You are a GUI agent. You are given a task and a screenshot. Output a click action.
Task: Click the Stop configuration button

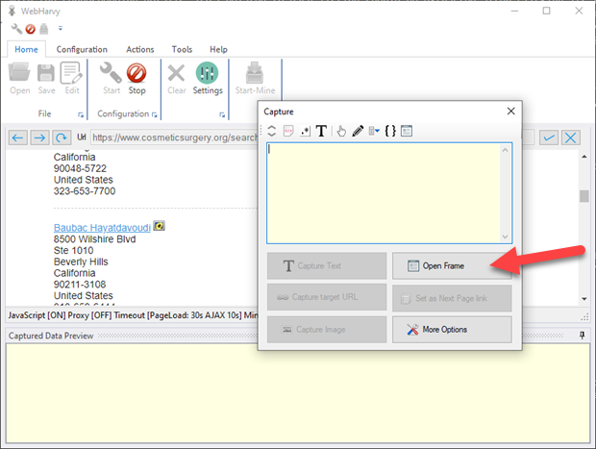click(x=137, y=78)
